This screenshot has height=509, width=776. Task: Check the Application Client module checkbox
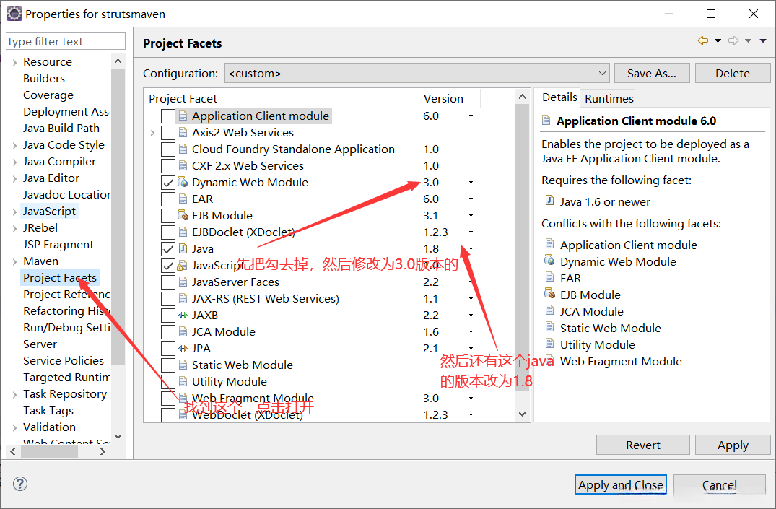point(167,116)
